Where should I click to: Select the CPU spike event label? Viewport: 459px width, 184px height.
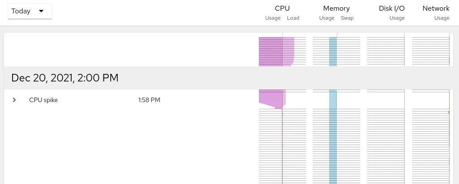pyautogui.click(x=43, y=100)
